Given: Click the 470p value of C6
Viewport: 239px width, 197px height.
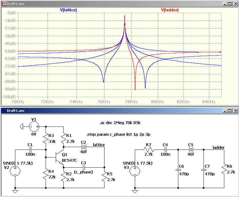Looking at the screenshot, I should (x=184, y=174).
